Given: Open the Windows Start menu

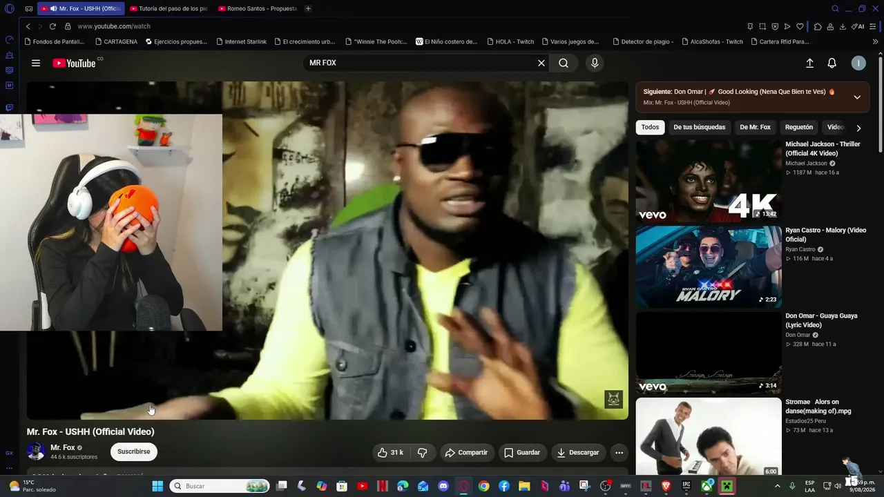Looking at the screenshot, I should coord(157,486).
